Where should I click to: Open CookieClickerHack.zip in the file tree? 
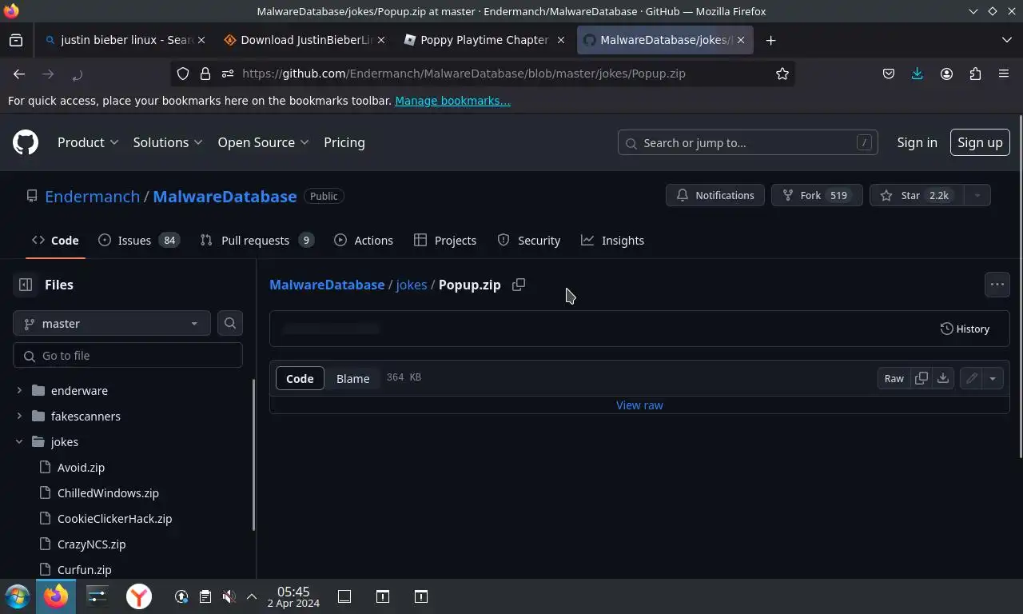114,519
